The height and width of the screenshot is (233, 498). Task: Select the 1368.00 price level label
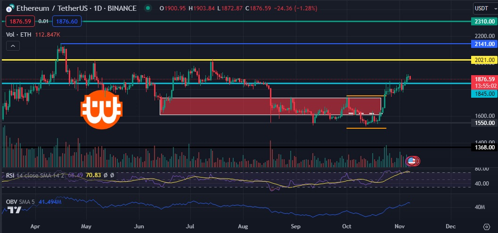484,147
